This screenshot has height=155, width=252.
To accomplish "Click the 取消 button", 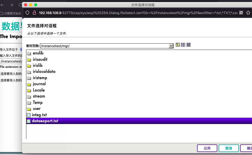I will (x=228, y=148).
